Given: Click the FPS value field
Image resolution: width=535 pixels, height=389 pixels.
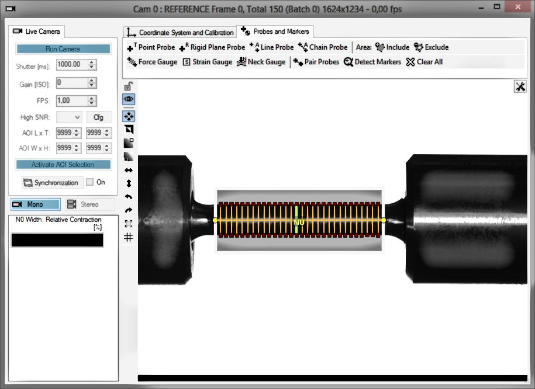Looking at the screenshot, I should tap(72, 100).
